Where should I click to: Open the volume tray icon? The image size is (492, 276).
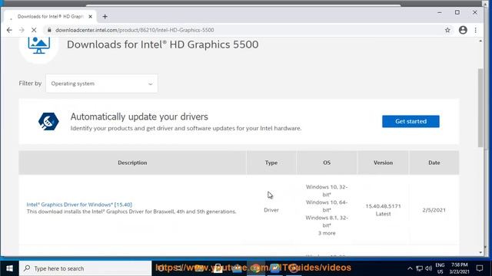(x=429, y=268)
